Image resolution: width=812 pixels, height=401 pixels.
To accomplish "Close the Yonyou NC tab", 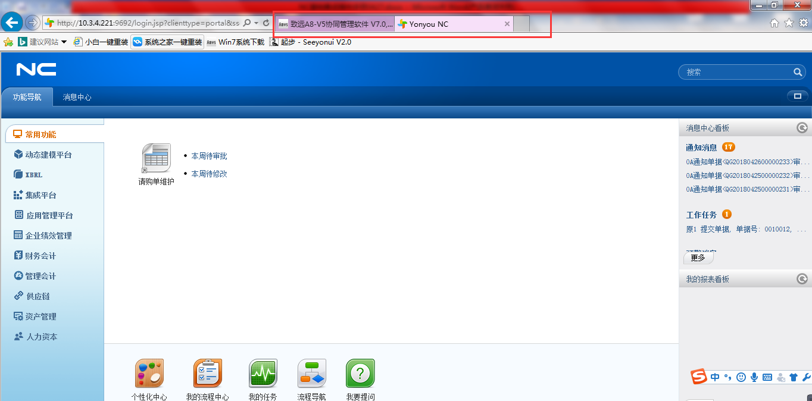I will (x=507, y=24).
